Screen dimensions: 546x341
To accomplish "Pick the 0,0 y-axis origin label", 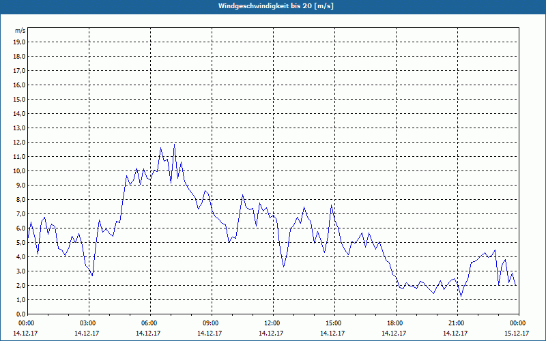I will (x=20, y=314).
